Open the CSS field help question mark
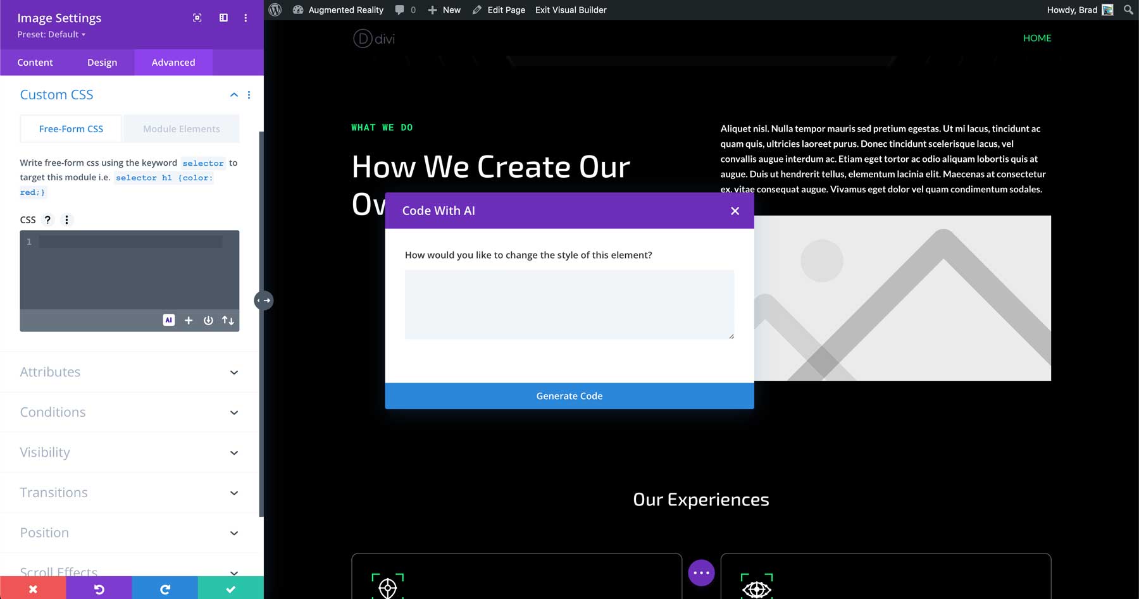Screen dimensions: 1139x599 pyautogui.click(x=47, y=219)
